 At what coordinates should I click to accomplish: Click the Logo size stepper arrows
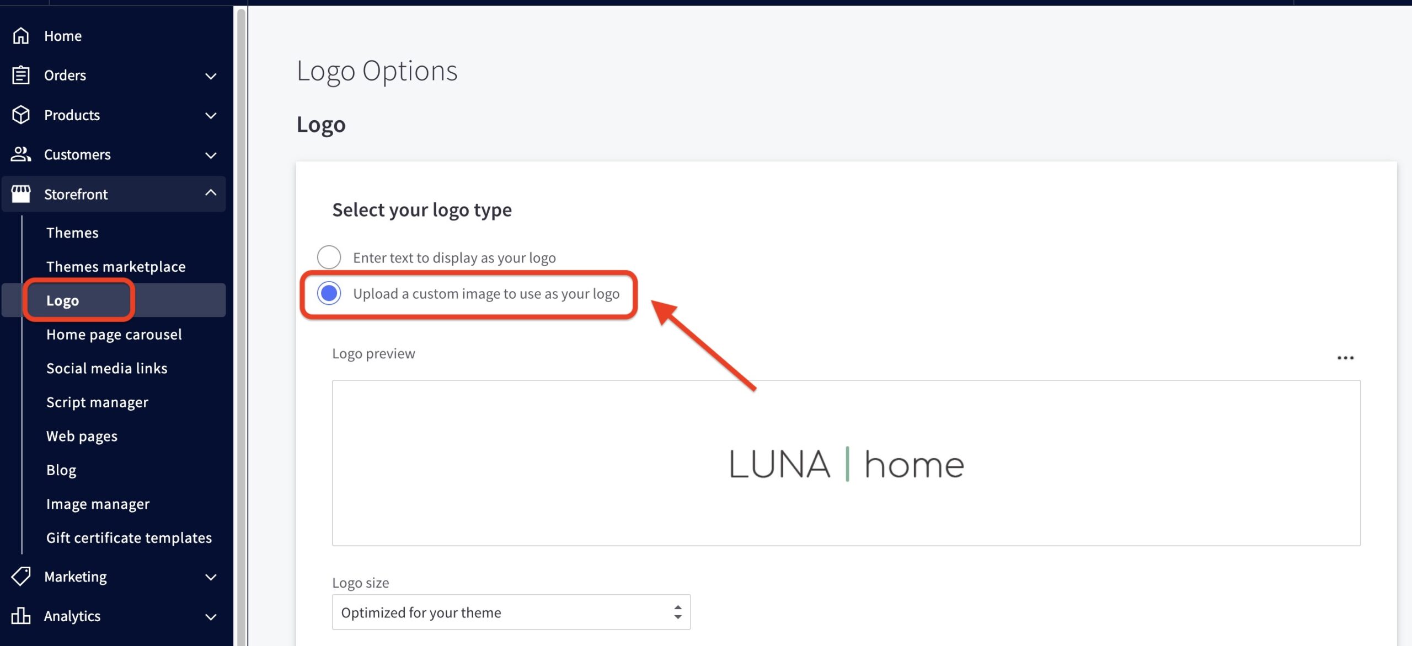click(678, 612)
